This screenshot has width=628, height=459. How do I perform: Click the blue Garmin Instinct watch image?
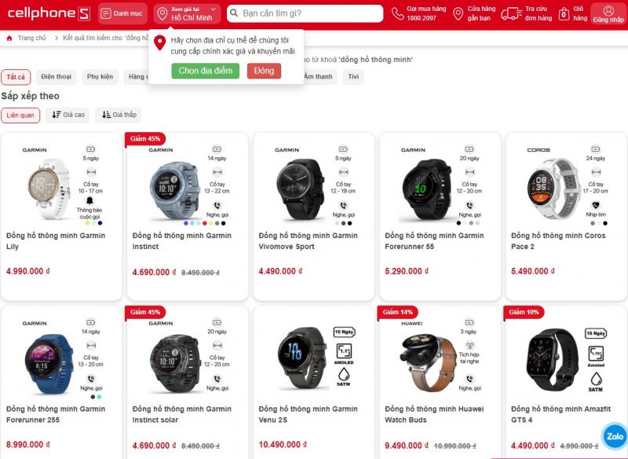174,191
